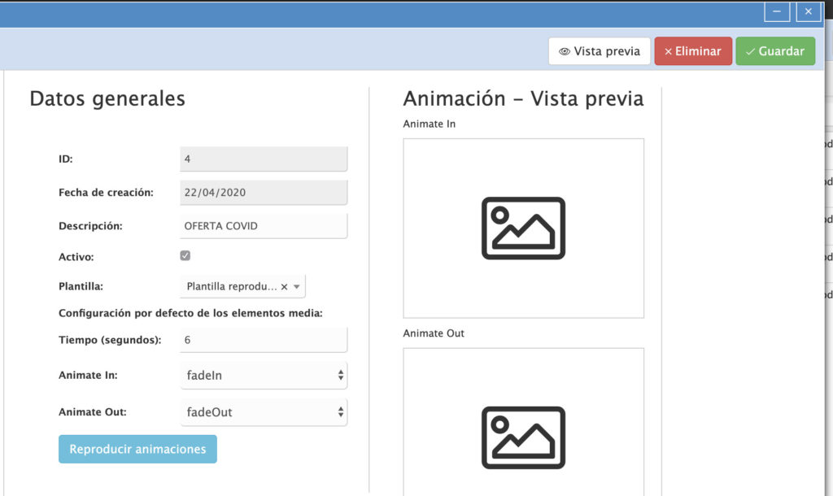Click the selected Plantilla reprodu... text
The height and width of the screenshot is (496, 833).
click(x=232, y=287)
